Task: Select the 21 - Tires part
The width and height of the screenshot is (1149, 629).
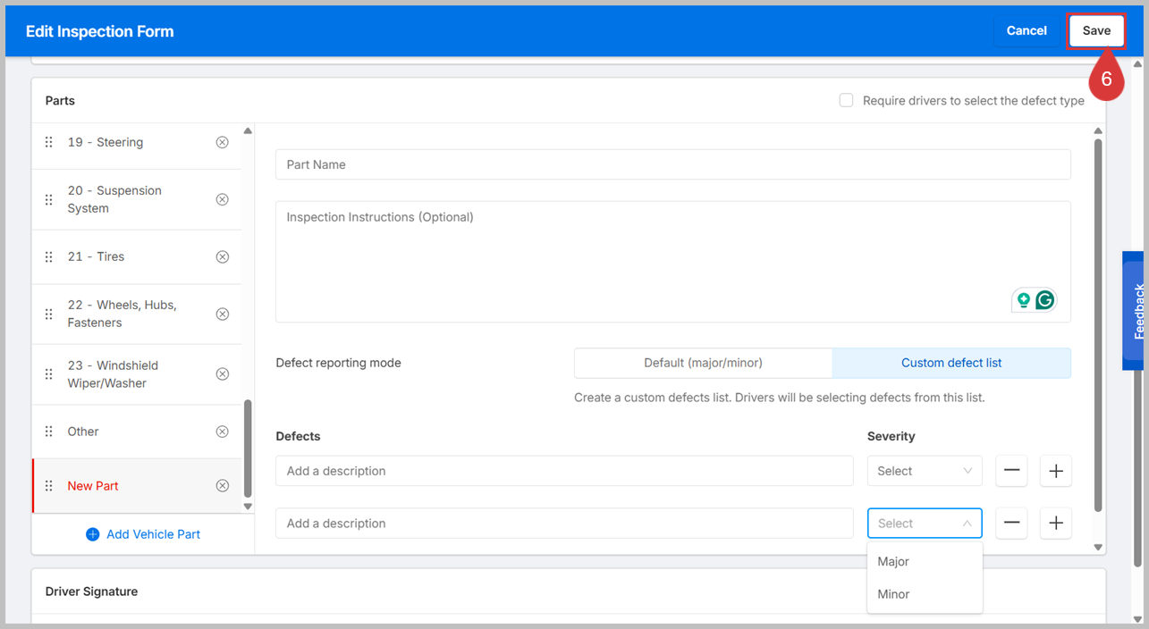Action: [137, 256]
